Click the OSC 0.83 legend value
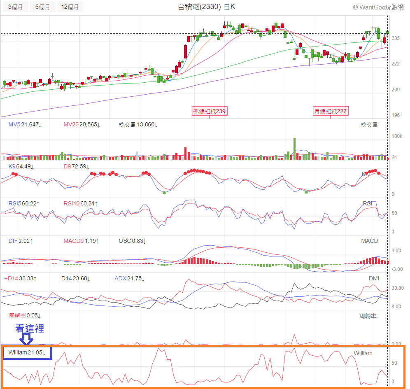 click(133, 241)
